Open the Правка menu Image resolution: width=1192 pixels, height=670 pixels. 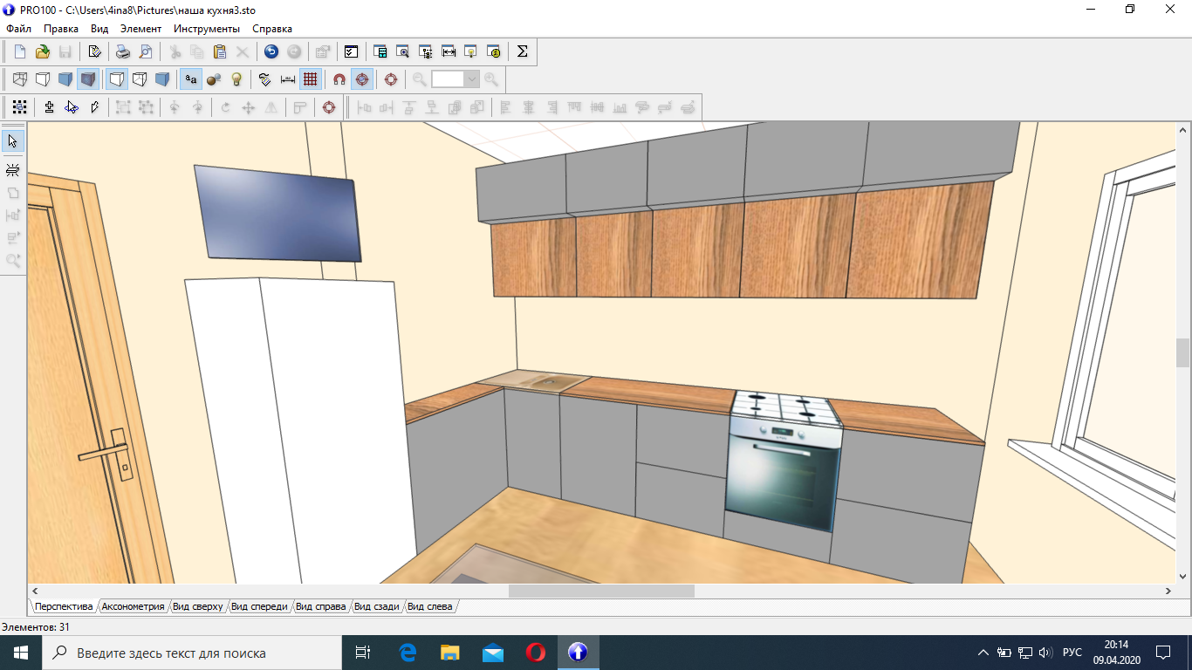61,29
